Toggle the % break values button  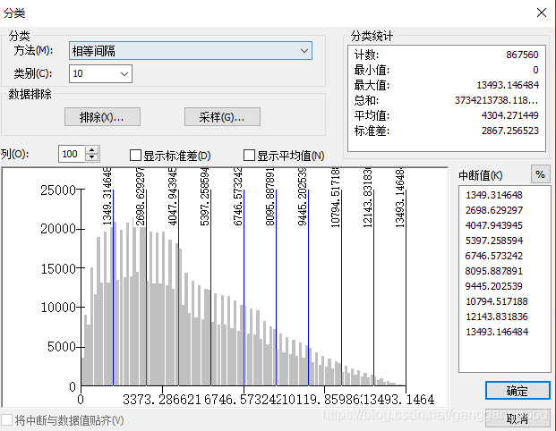tap(540, 174)
